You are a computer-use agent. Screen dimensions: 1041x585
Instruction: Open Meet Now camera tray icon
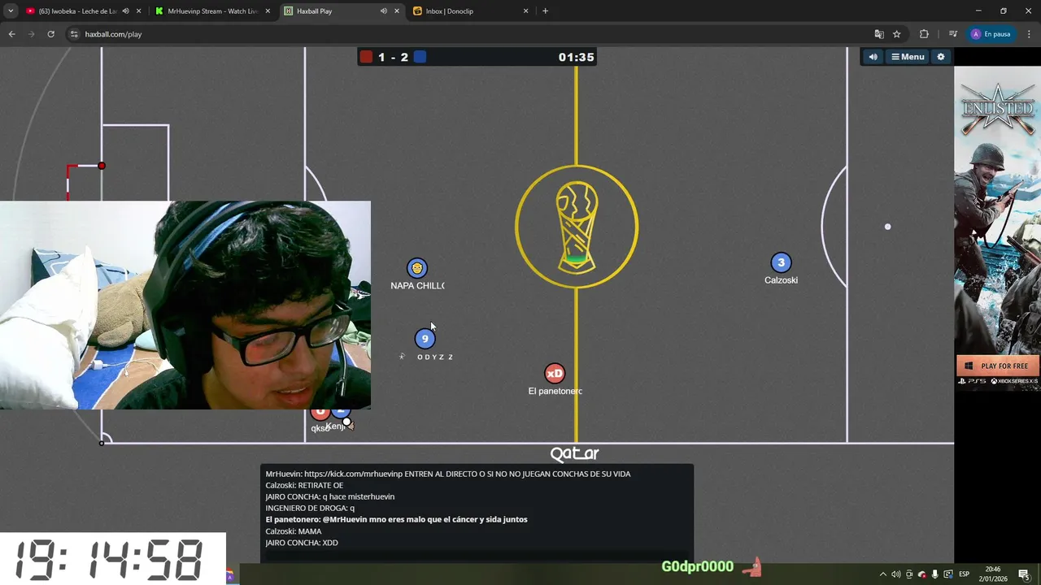[x=909, y=574]
